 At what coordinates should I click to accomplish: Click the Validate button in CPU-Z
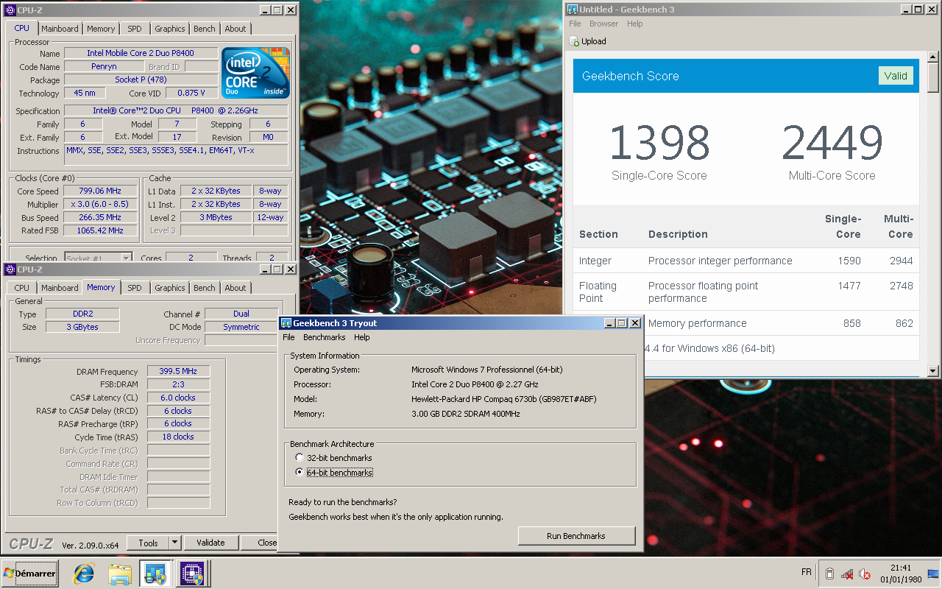pyautogui.click(x=210, y=543)
